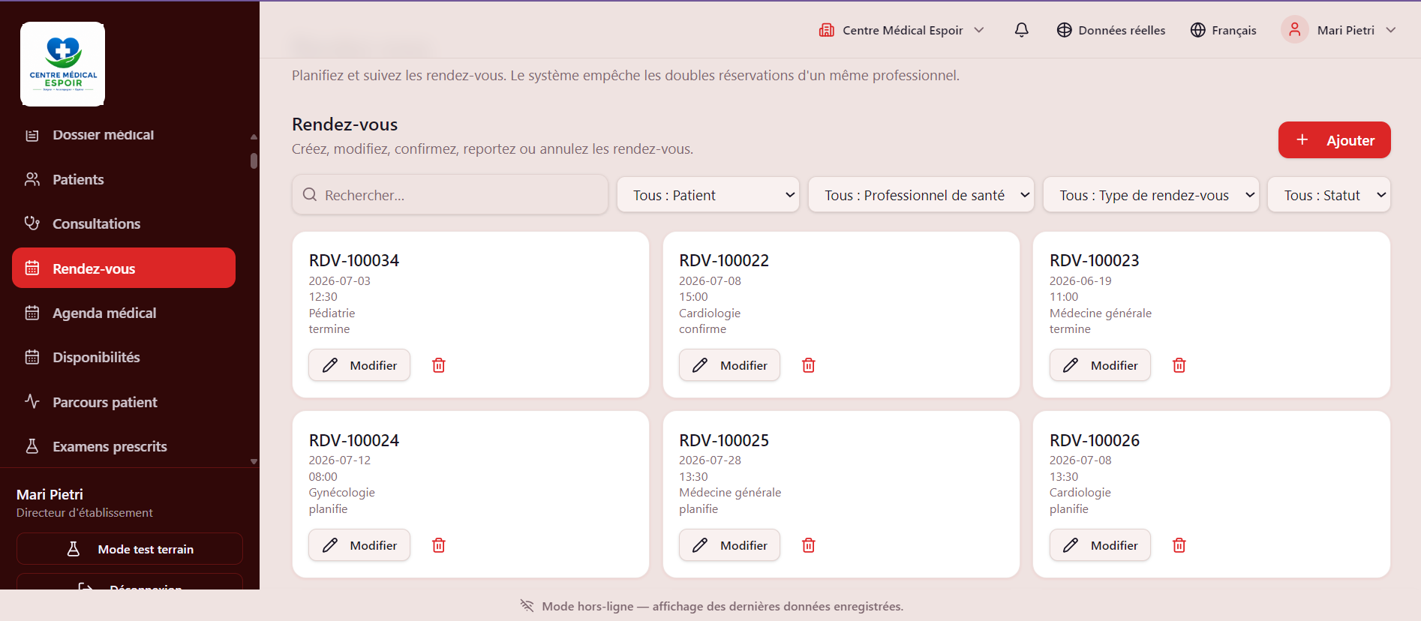The width and height of the screenshot is (1421, 621).
Task: Modify appointment RDV-100034
Action: tap(359, 365)
